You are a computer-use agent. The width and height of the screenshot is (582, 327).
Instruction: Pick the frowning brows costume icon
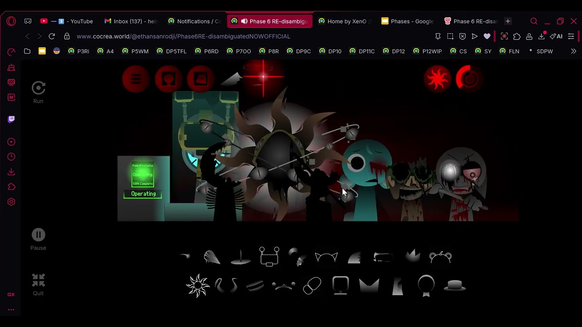(x=283, y=286)
